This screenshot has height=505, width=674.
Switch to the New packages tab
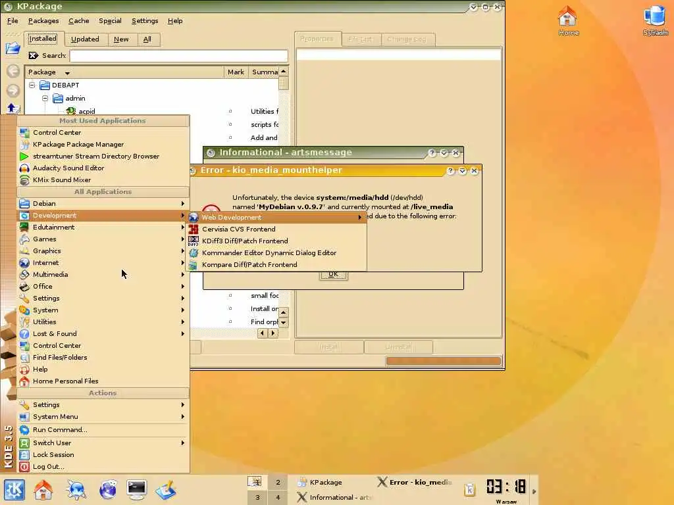pos(121,39)
